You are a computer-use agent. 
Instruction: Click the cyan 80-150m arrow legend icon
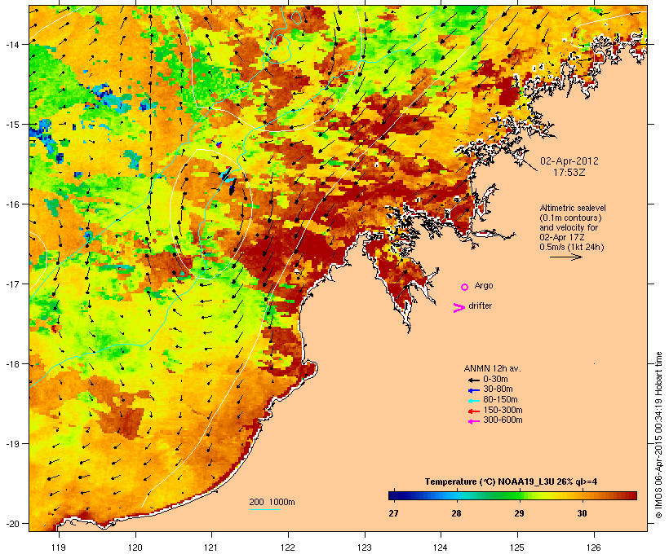(x=474, y=401)
